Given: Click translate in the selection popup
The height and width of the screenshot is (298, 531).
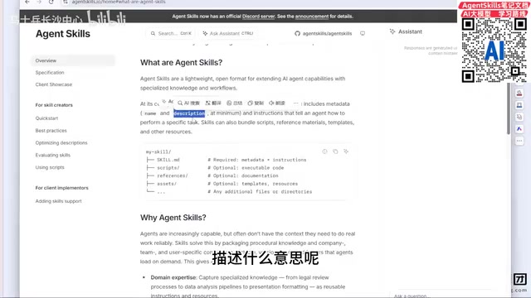Looking at the screenshot, I should pyautogui.click(x=213, y=103).
